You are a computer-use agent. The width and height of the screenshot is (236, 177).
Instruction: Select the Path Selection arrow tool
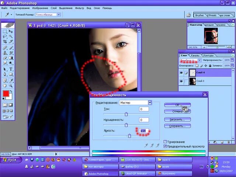pyautogui.click(x=5, y=69)
